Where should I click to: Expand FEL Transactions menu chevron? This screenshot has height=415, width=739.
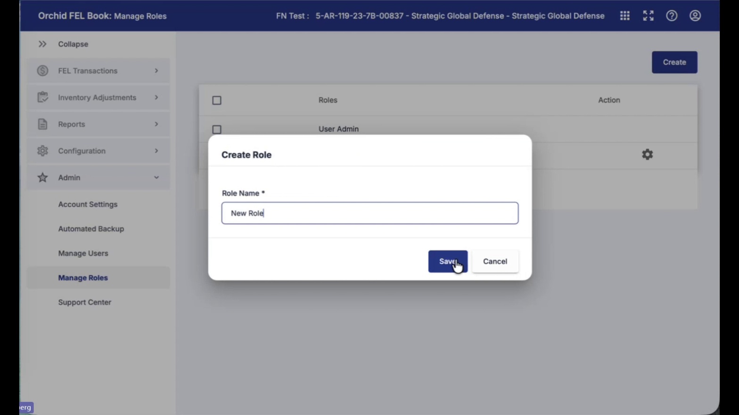click(156, 71)
